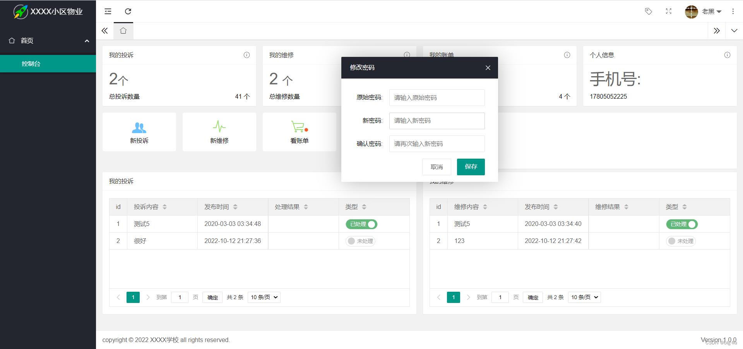Click the user avatar picture
The height and width of the screenshot is (349, 743).
[x=691, y=12]
